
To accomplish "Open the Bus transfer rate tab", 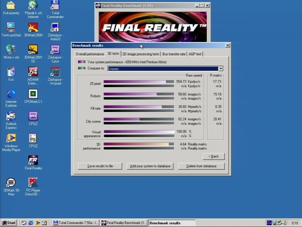I will coord(174,54).
